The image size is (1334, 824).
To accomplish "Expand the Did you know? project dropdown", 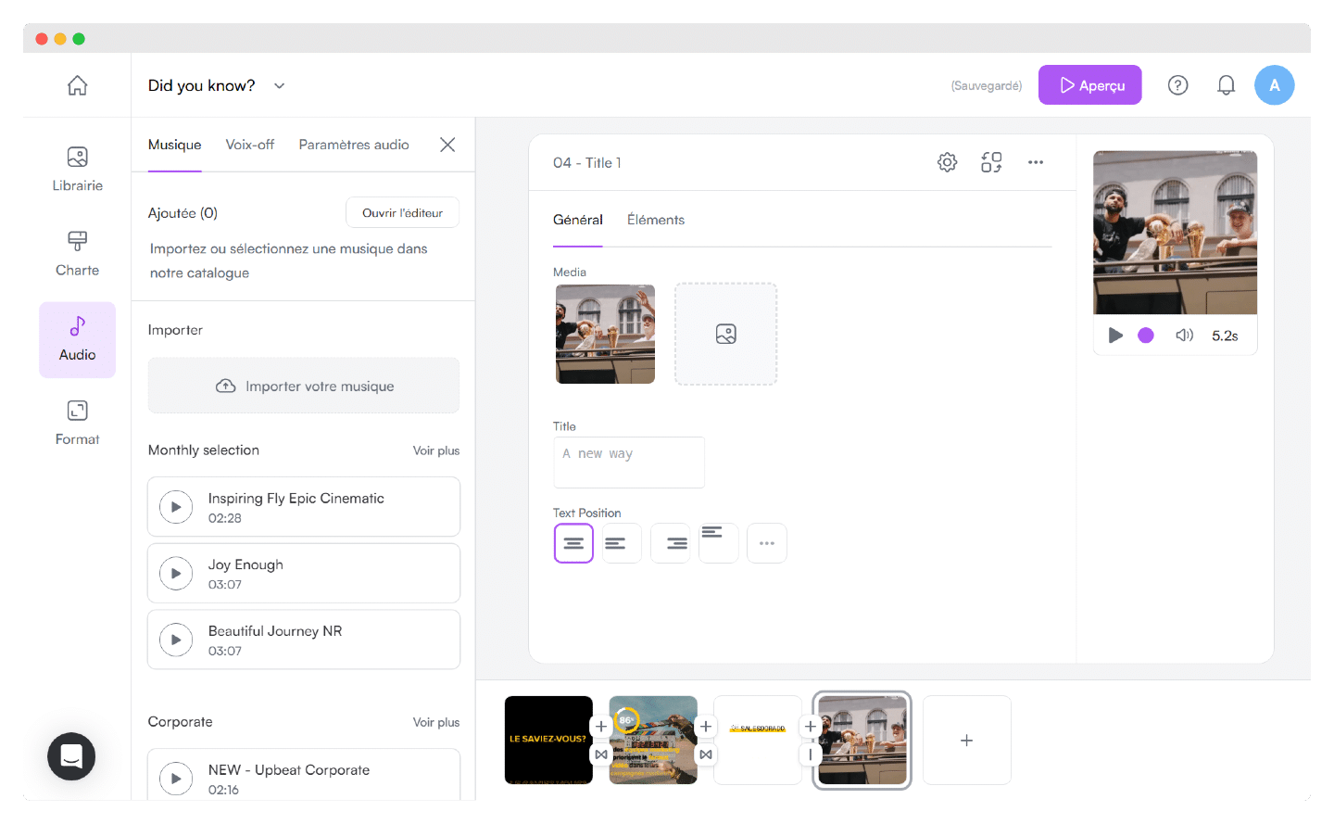I will pos(279,85).
